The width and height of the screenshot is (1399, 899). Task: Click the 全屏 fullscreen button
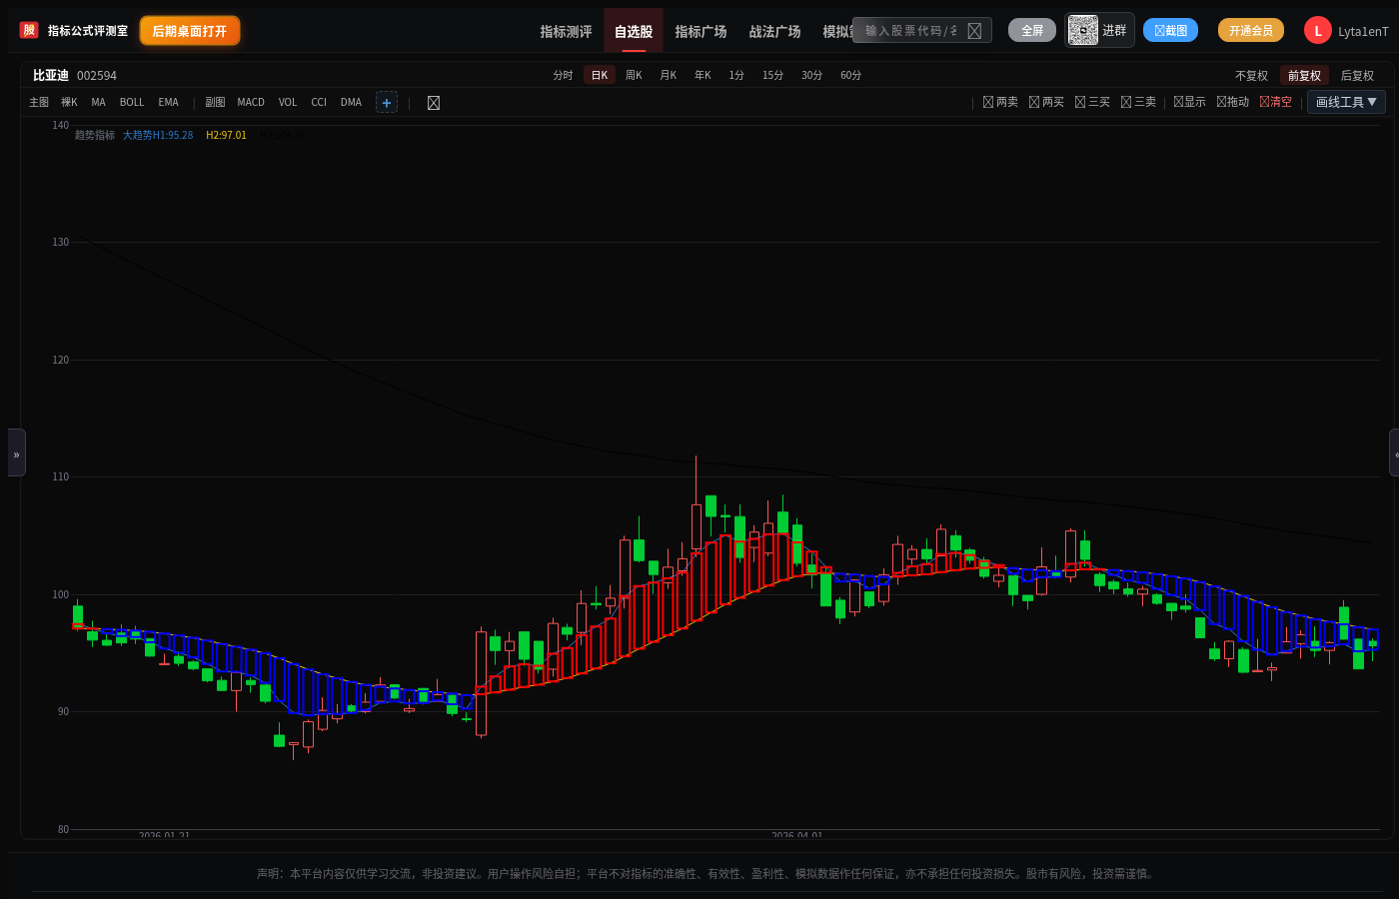[1032, 30]
